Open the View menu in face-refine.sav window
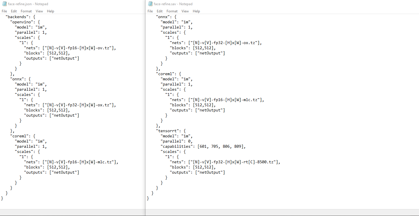The image size is (419, 216). (x=185, y=11)
